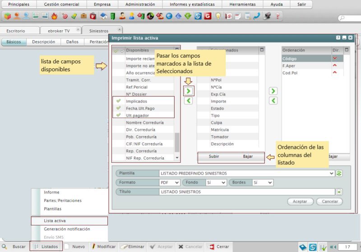The image size is (361, 252).
Task: Click green refresh icon next to Plantilla
Action: (339, 173)
